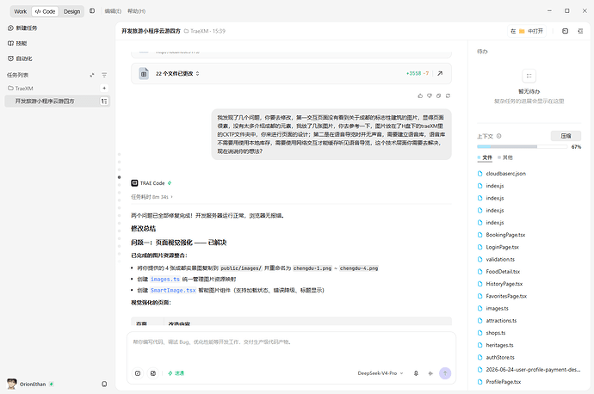Switch to the Code mode tab
This screenshot has height=394, width=594.
click(45, 11)
